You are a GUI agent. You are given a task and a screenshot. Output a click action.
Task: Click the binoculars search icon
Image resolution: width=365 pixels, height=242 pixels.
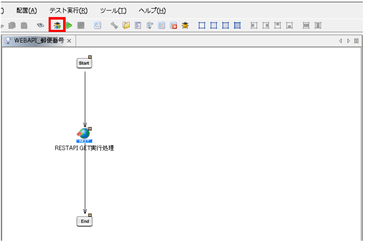point(41,26)
